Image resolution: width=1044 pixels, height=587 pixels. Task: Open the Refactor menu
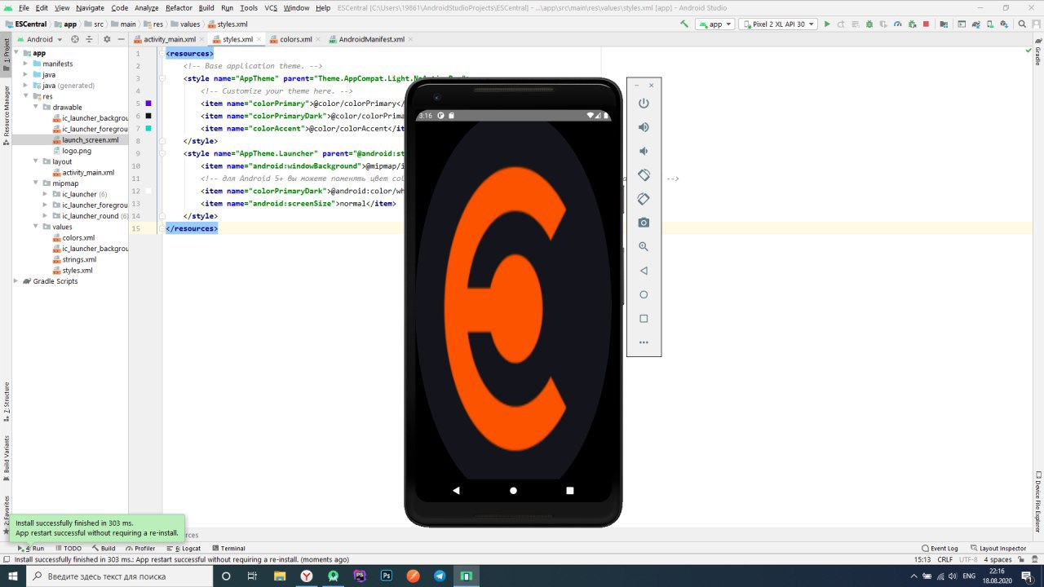click(x=179, y=8)
